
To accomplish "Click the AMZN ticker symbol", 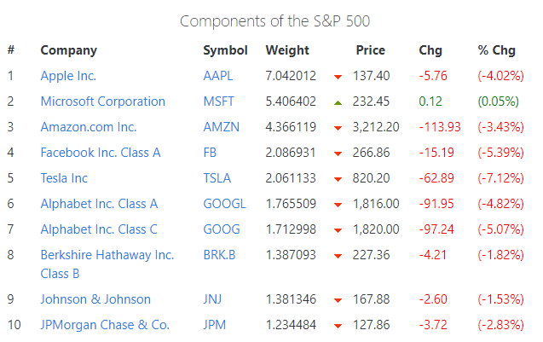I will [221, 127].
